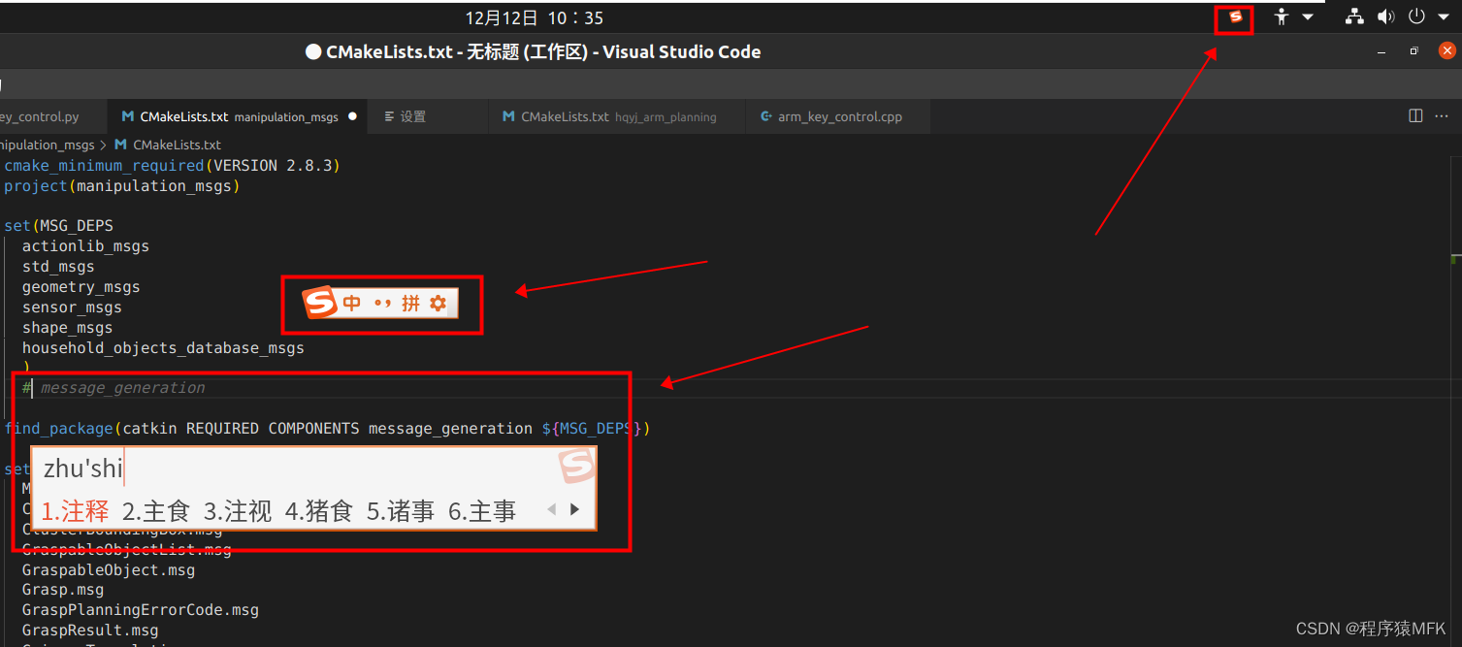Click the settings list icon on 设置 tab
The width and height of the screenshot is (1462, 647).
tap(389, 116)
